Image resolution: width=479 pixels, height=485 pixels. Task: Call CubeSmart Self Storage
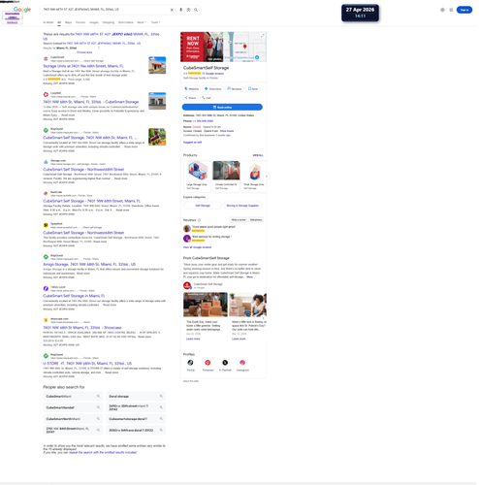[x=207, y=98]
